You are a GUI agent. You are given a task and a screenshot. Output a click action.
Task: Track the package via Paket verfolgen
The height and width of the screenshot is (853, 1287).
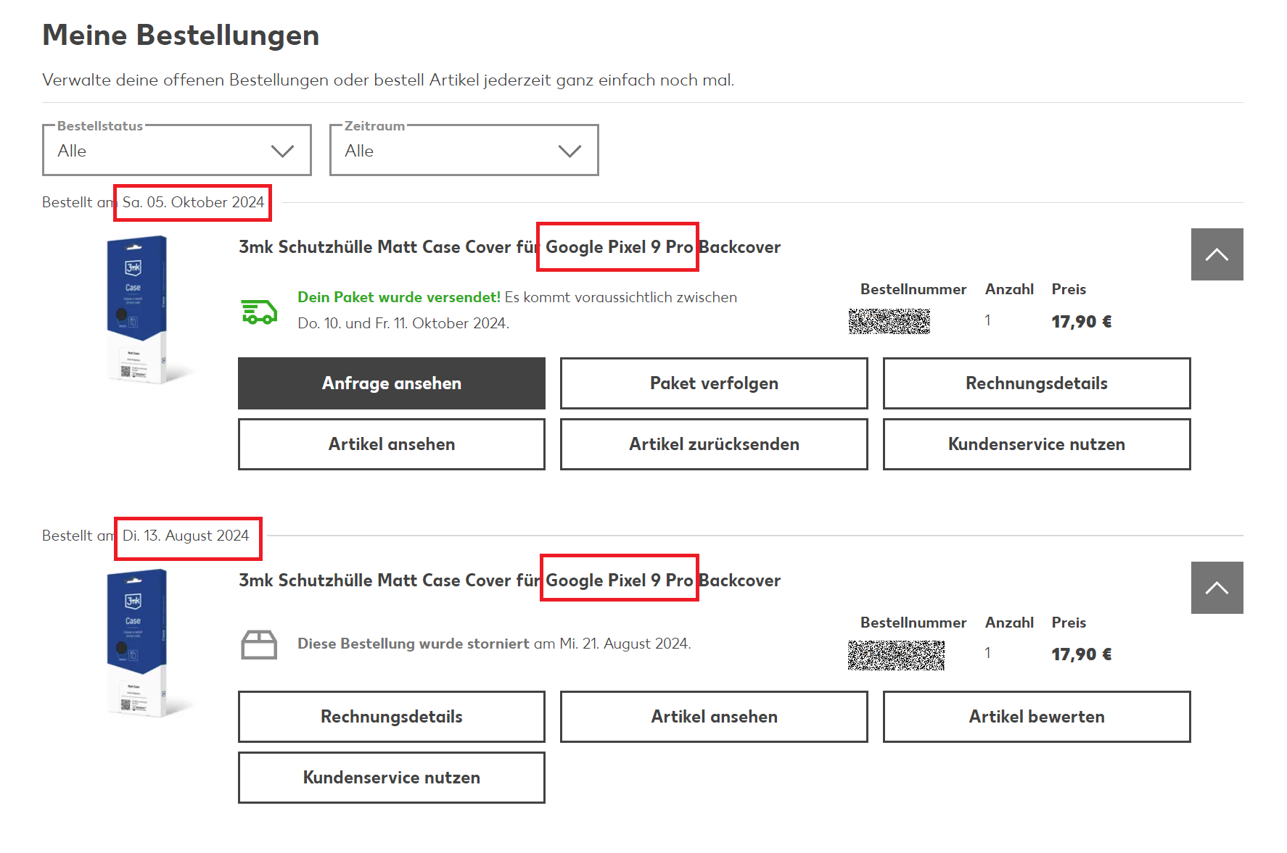(714, 383)
